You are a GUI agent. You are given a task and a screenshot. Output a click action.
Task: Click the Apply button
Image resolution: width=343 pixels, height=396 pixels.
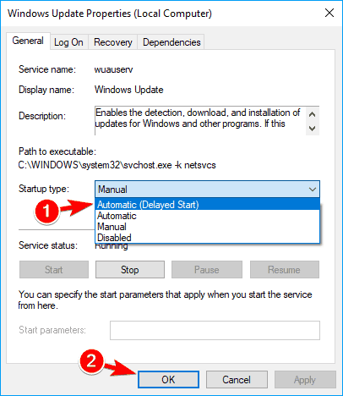[x=305, y=380]
